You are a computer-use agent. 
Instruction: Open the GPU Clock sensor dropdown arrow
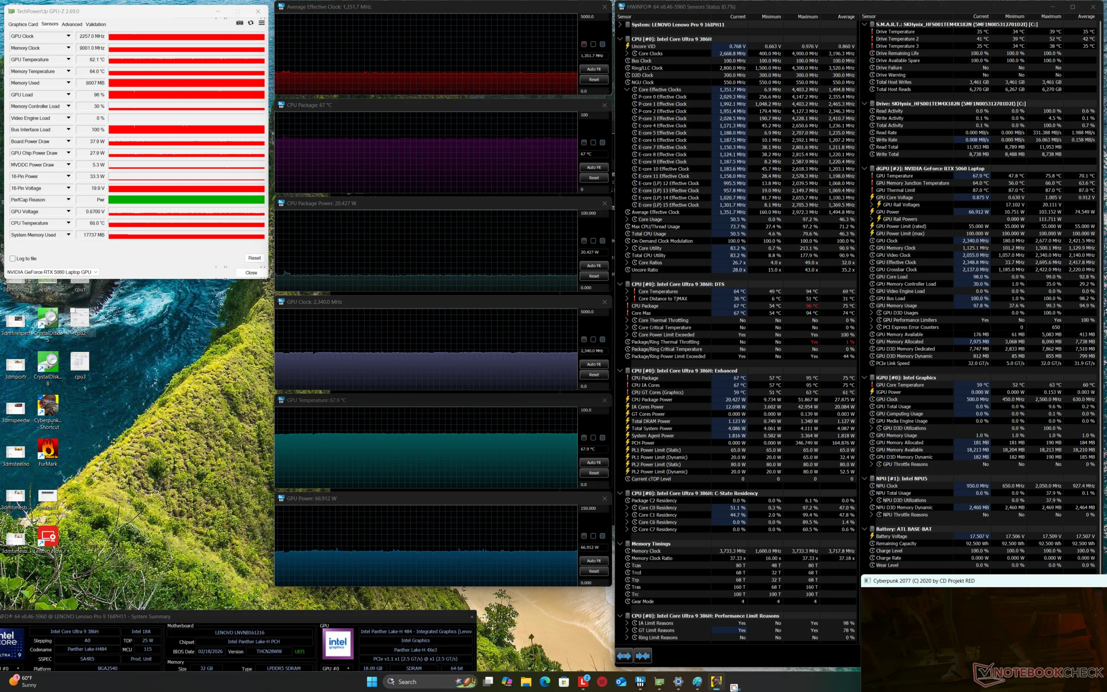point(69,36)
